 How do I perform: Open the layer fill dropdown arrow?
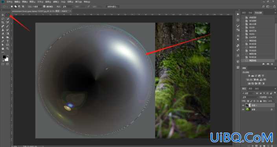tap(274, 101)
